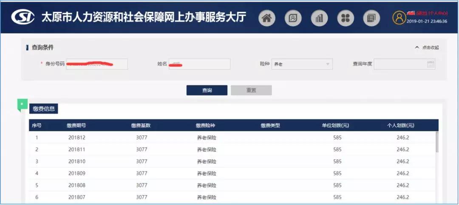Click the table's vertical scrollbar thumb

[x=437, y=142]
